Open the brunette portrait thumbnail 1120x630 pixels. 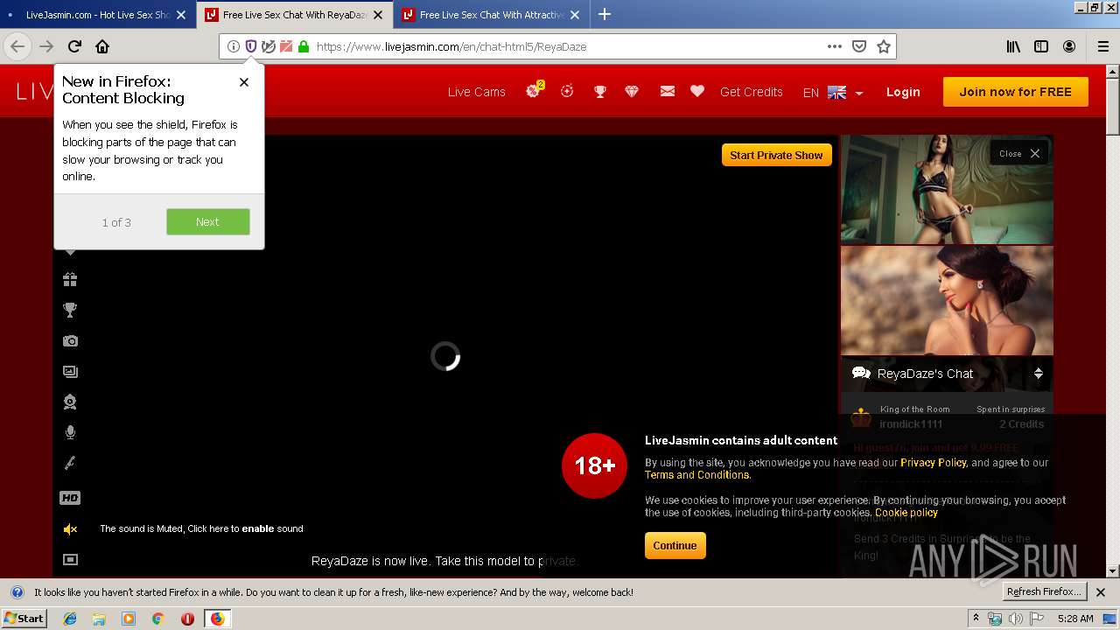[947, 300]
